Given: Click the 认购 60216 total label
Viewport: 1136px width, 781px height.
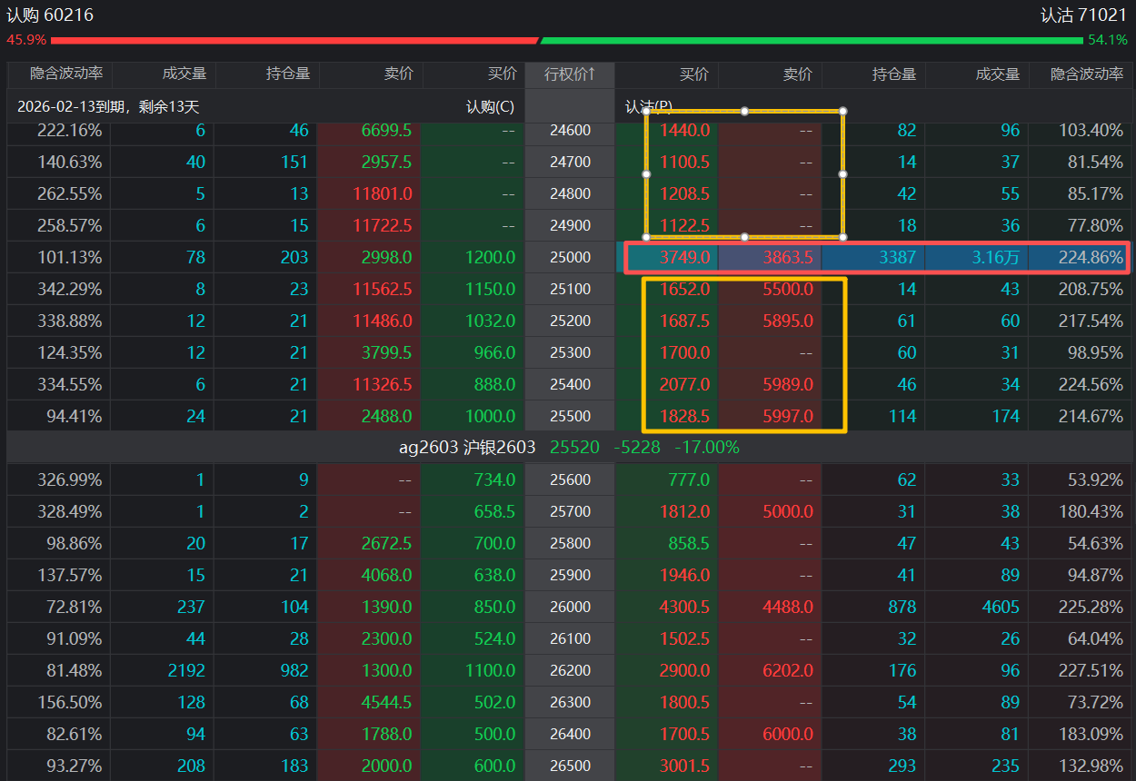Looking at the screenshot, I should [x=50, y=15].
